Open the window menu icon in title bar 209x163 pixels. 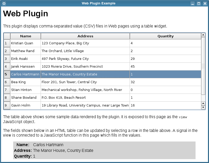point(4,3)
